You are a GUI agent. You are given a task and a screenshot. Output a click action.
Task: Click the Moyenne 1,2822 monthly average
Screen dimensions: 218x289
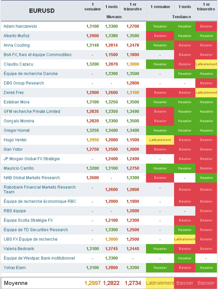point(111,283)
